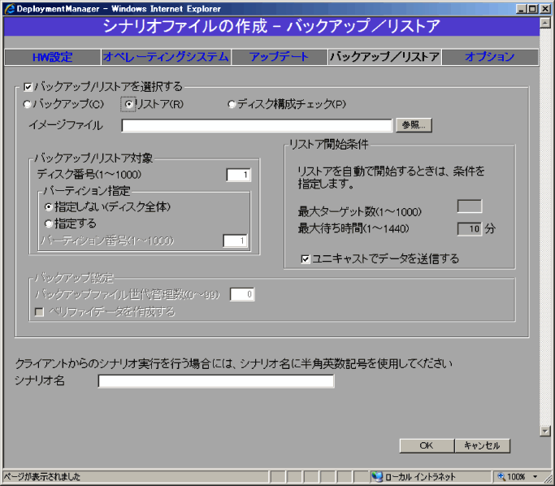The width and height of the screenshot is (555, 486).
Task: Select the リストア(R) radio button
Action: (128, 104)
